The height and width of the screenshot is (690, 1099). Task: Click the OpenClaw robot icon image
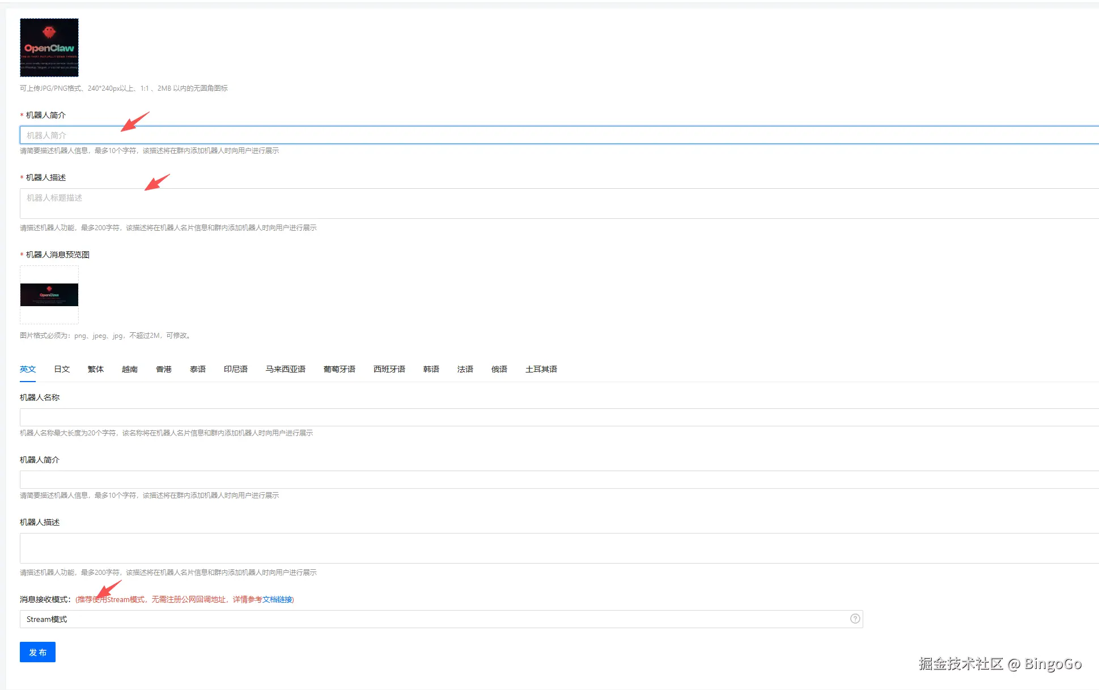pyautogui.click(x=49, y=48)
